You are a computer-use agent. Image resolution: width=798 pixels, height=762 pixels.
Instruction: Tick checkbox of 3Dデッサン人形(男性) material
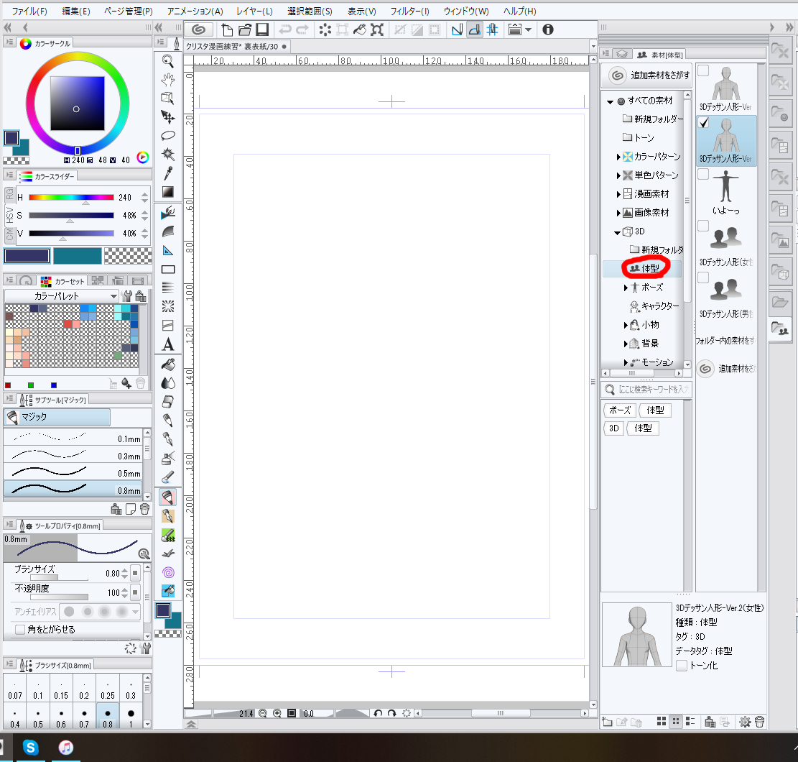(x=703, y=277)
